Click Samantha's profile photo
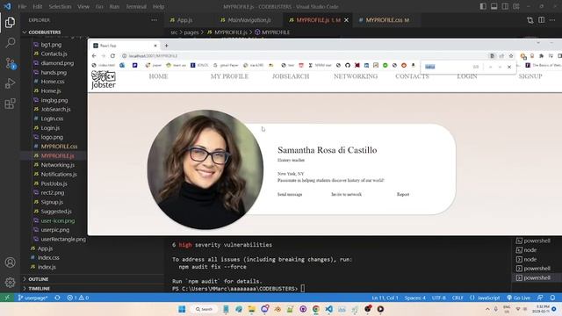562x316 pixels. coord(205,169)
